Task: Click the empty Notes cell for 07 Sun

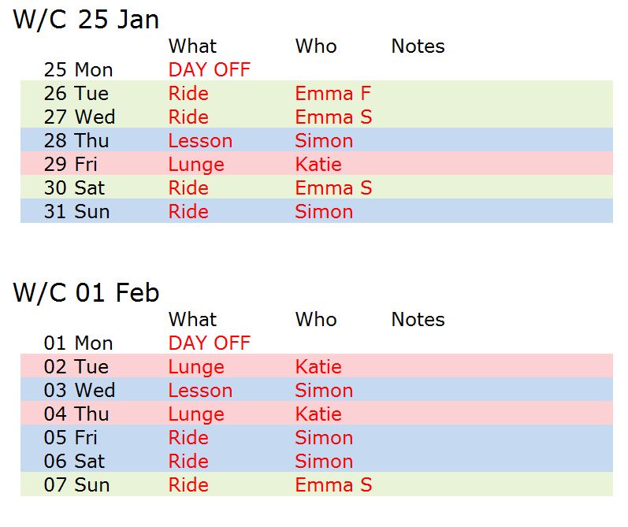Action: point(496,485)
